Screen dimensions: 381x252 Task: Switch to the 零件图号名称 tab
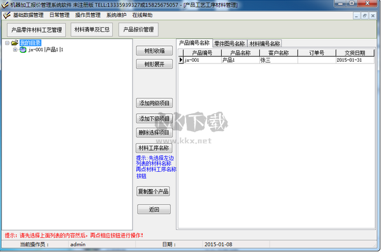pos(229,44)
